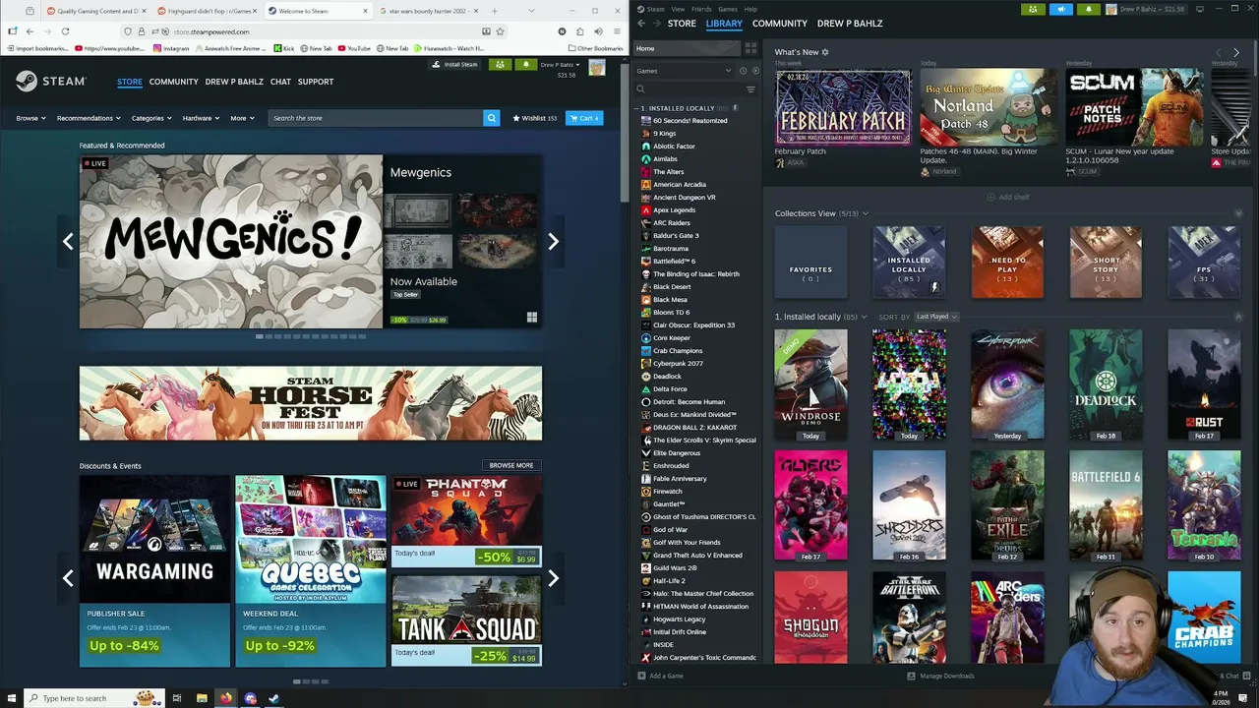Click the blue announcements megaphone in Steam client
This screenshot has width=1259, height=708.
tap(1060, 9)
